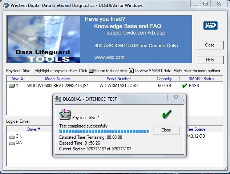Click the Capacity column header

164,79
